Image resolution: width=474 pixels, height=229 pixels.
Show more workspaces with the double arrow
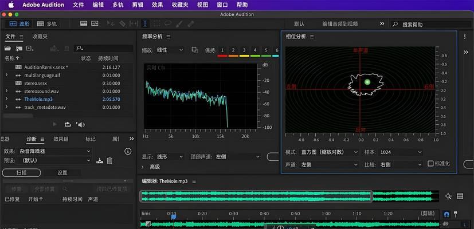(x=382, y=23)
